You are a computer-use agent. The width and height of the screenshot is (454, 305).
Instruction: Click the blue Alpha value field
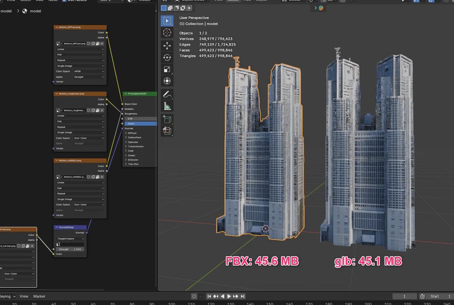[x=140, y=124]
